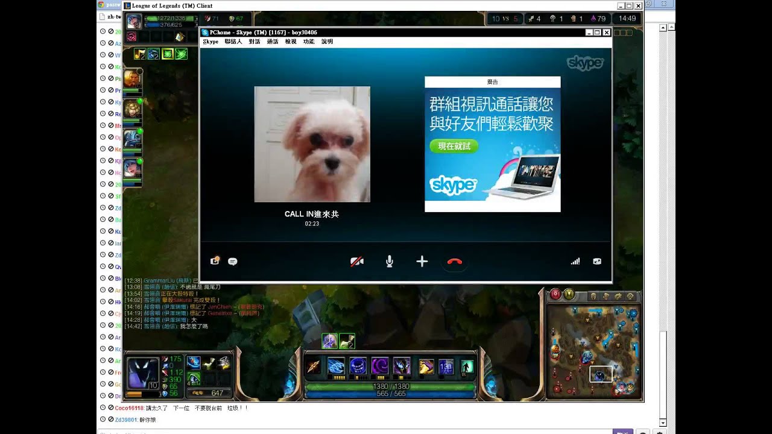Click the yellow alert ping button above minimap
This screenshot has width=772, height=434.
coord(569,295)
